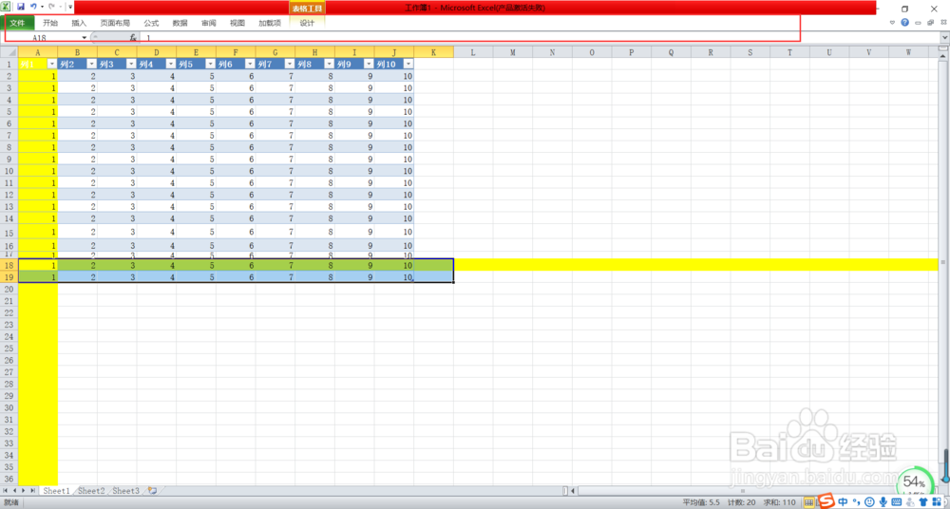
Task: Toggle Sogou punctuation mode icon
Action: click(857, 501)
